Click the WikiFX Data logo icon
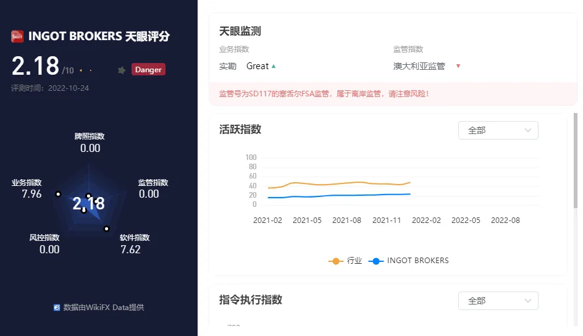Viewport: 583px width, 336px height. click(57, 308)
